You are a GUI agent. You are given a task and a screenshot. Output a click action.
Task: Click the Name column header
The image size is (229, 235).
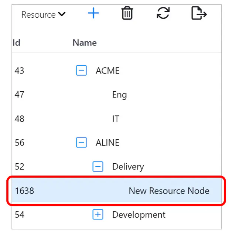tap(85, 43)
